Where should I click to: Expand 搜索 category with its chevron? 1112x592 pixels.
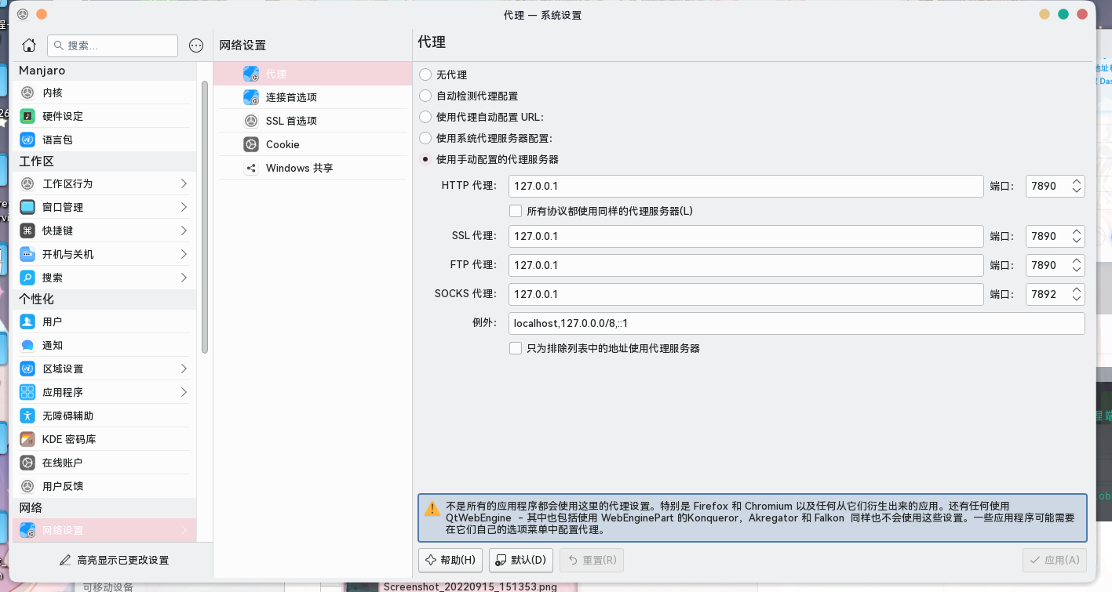click(184, 278)
